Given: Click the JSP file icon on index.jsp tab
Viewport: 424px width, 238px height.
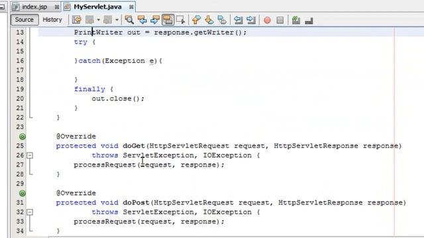Looking at the screenshot, I should click(x=16, y=7).
